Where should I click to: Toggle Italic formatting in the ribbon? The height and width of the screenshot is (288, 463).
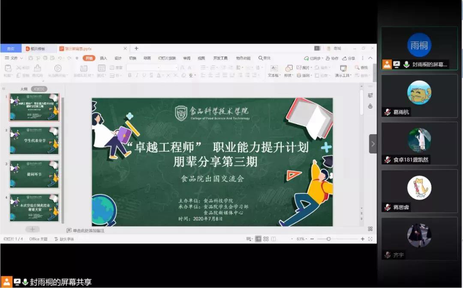point(137,75)
